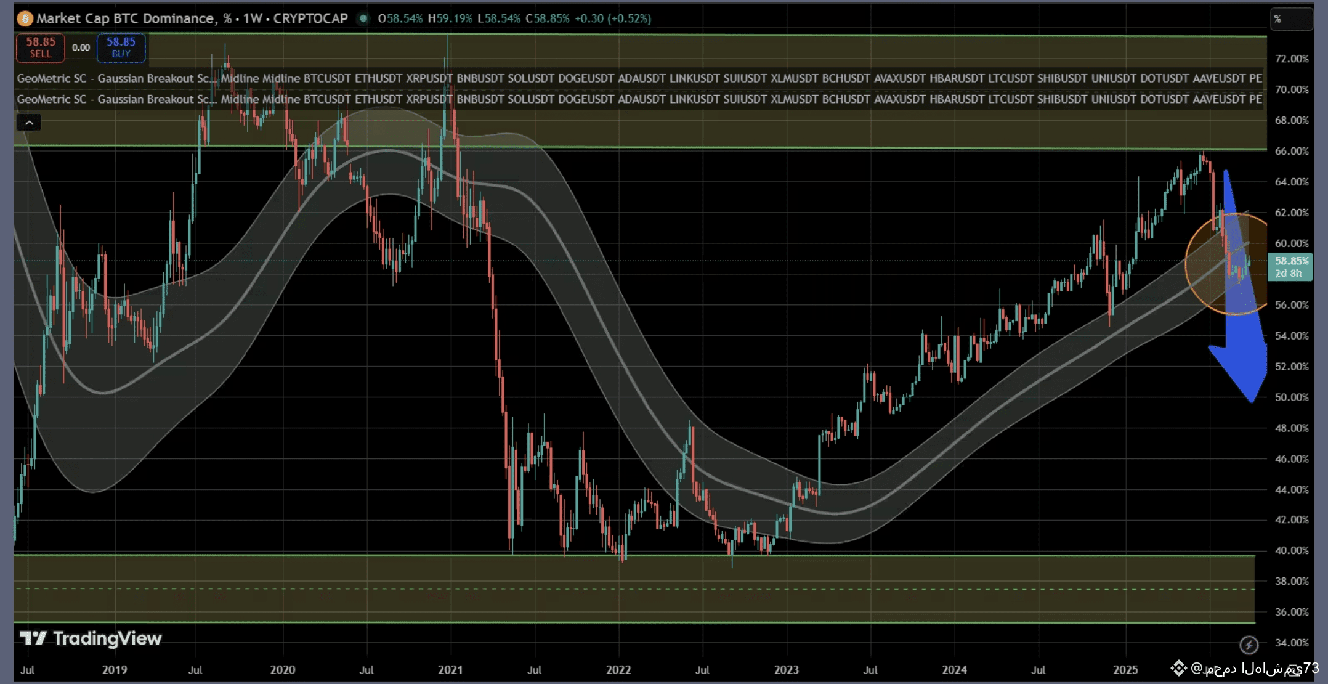
Task: Click the 0.00 spread value
Action: 81,47
